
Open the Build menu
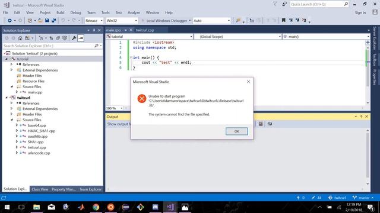pyautogui.click(x=61, y=12)
